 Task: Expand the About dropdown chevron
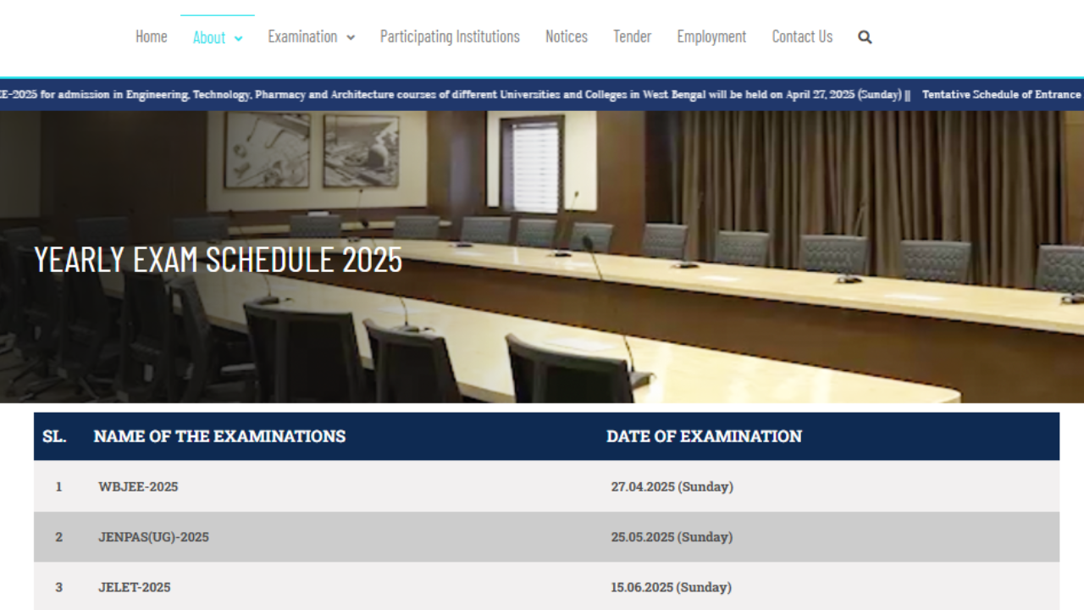tap(238, 38)
